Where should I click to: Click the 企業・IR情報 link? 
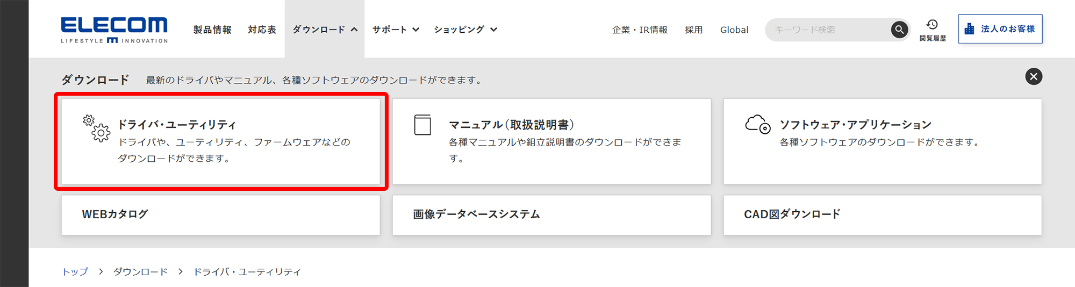click(x=640, y=30)
